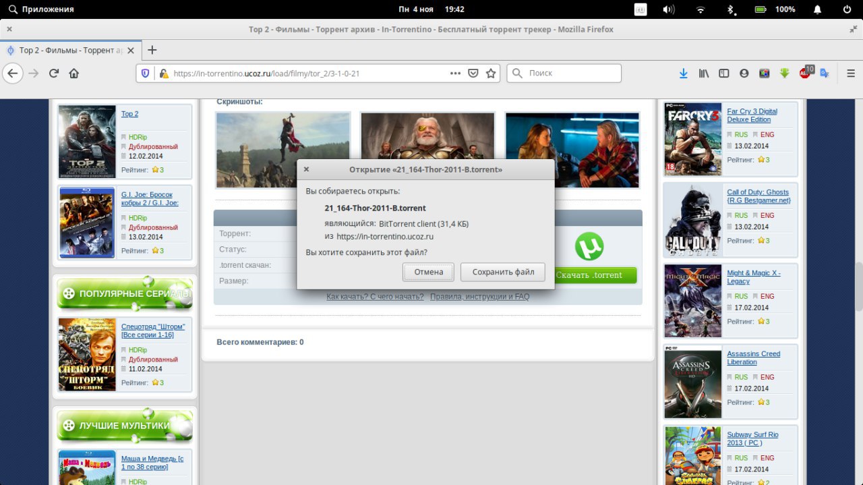This screenshot has width=863, height=485.
Task: Open Как качать? С чего начать? link
Action: [375, 297]
